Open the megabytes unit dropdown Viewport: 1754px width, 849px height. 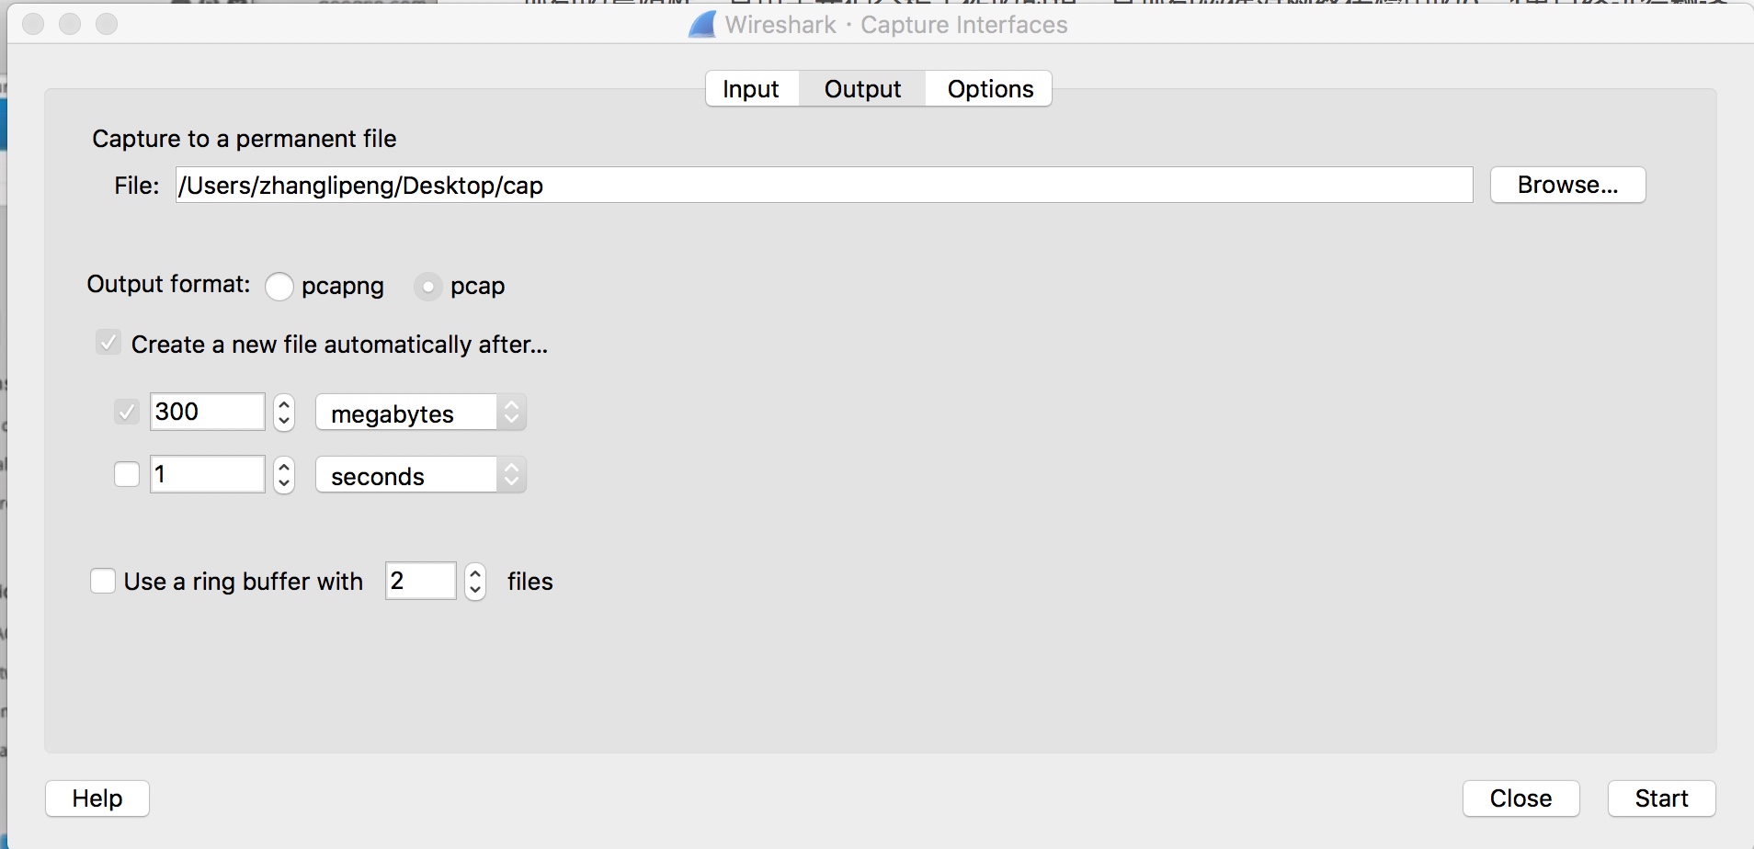(421, 413)
